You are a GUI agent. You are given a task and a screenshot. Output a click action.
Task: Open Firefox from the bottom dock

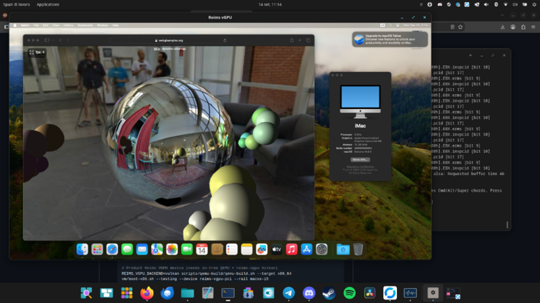(147, 293)
